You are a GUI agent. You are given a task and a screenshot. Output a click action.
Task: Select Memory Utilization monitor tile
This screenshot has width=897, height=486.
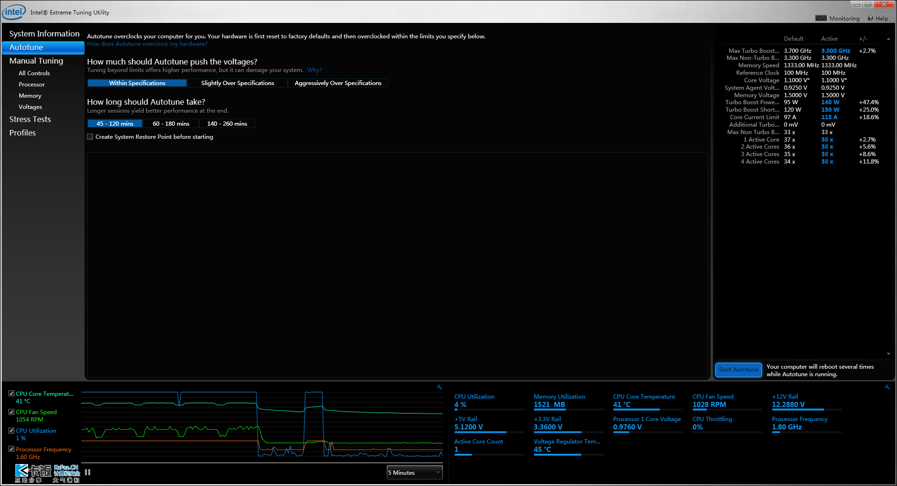(569, 401)
